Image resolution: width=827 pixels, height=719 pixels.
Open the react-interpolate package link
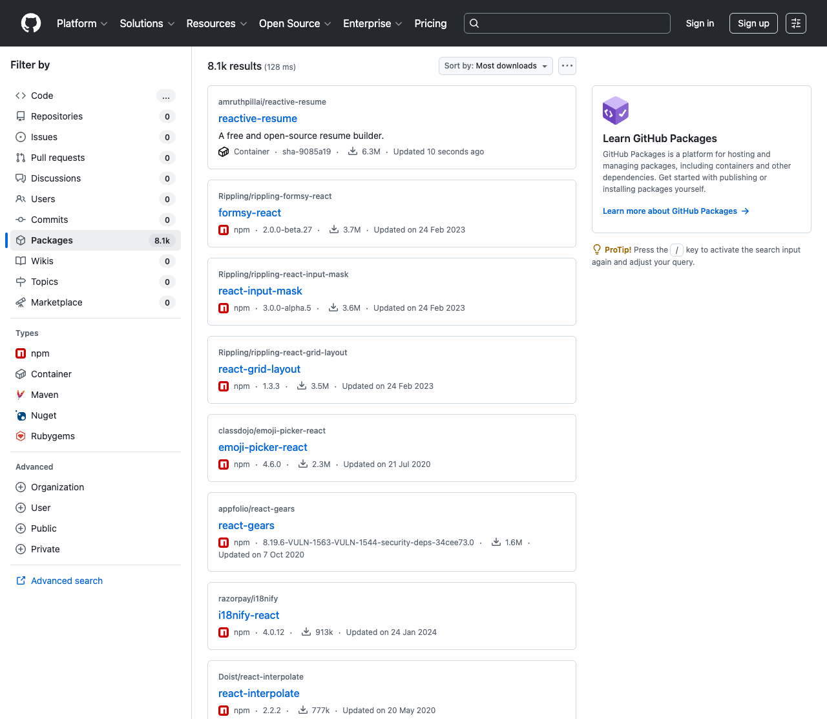[259, 693]
